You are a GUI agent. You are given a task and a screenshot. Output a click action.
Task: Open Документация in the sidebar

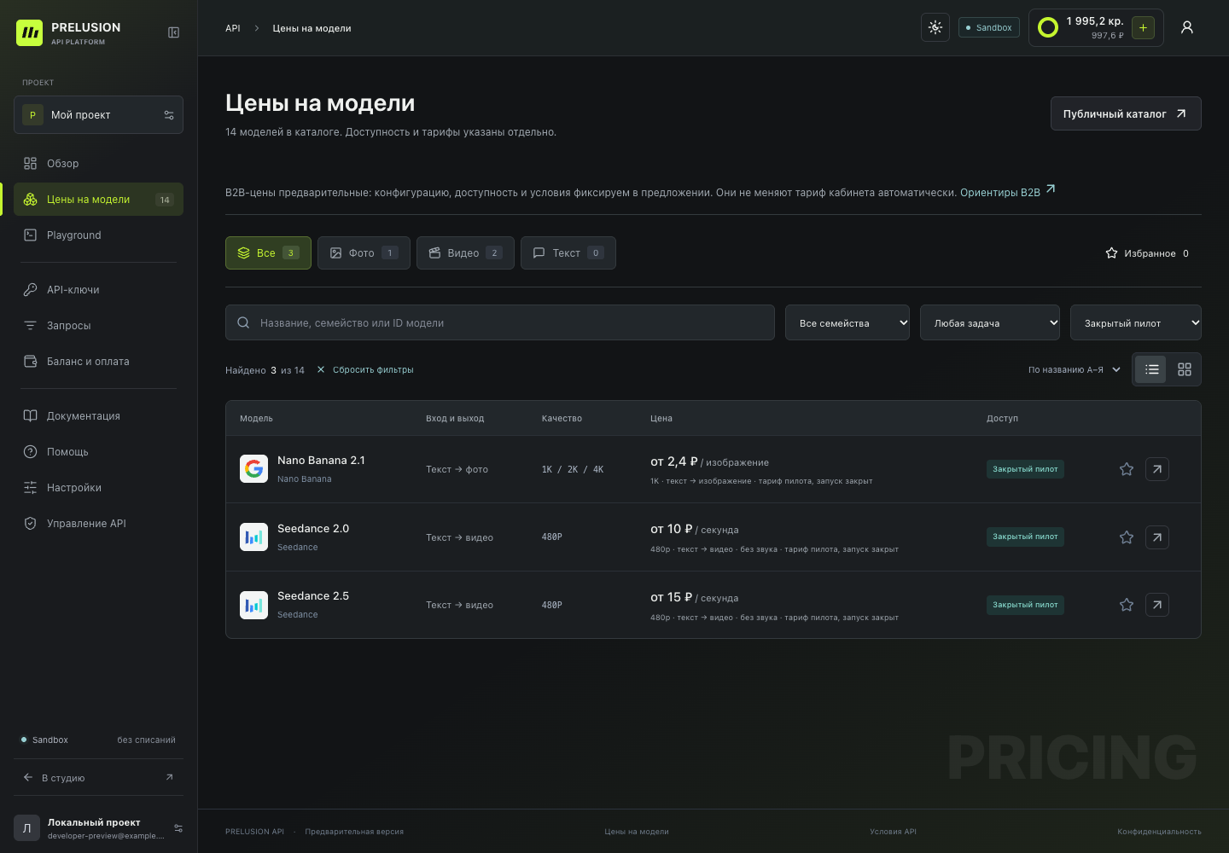98,416
